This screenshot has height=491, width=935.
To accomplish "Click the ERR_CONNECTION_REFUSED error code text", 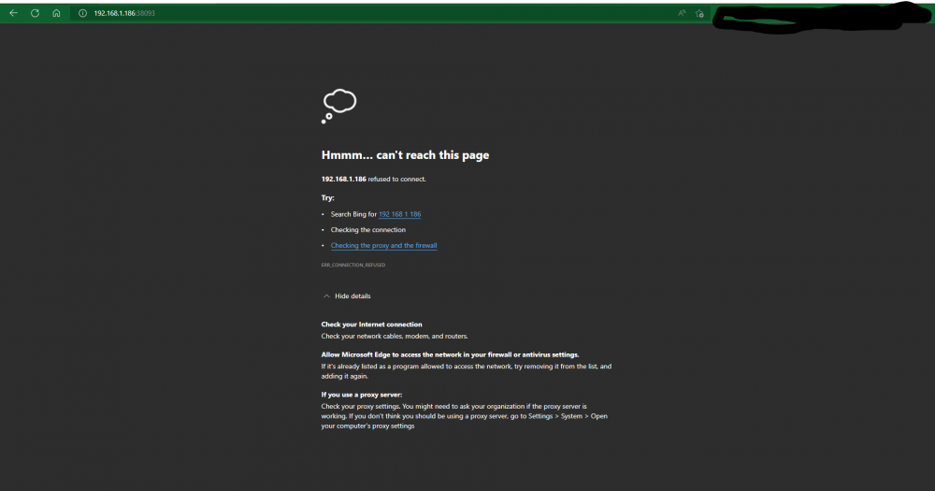I will (353, 265).
